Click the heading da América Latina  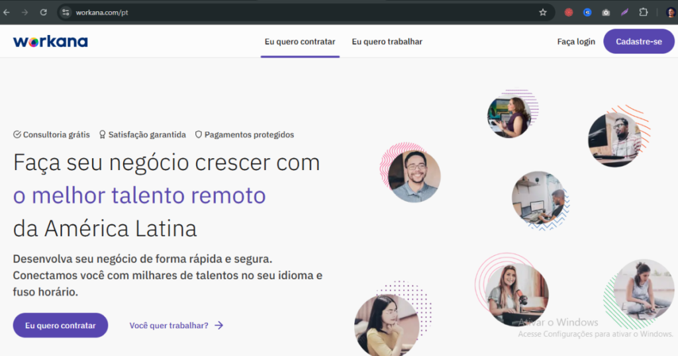[105, 228]
